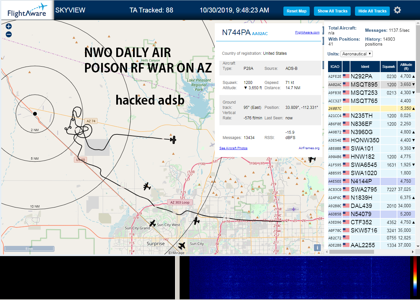The height and width of the screenshot is (300, 420).
Task: Sort table by Ident column
Action: 365,67
